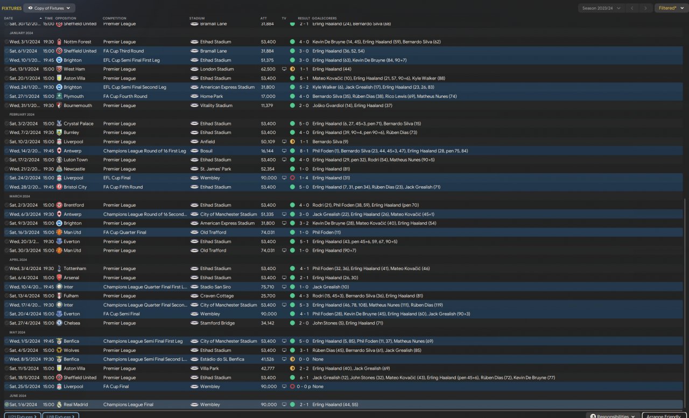Select the row circle for Sat, 13/1/2024
The width and height of the screenshot is (689, 418).
point(6,69)
